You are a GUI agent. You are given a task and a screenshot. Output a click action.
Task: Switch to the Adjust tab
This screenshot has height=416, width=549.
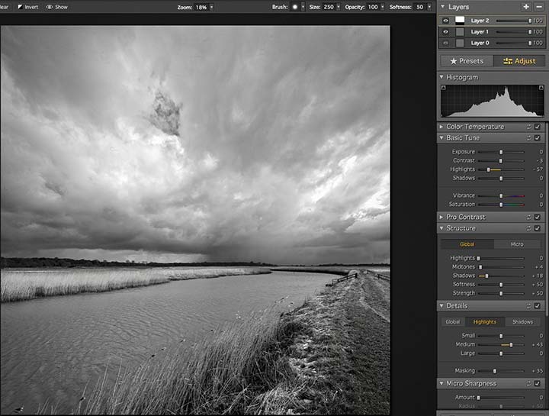click(x=519, y=61)
